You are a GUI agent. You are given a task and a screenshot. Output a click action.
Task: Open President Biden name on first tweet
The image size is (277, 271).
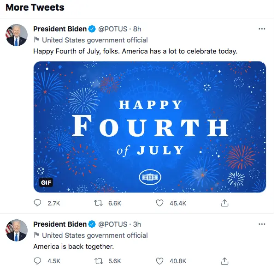[x=60, y=29]
